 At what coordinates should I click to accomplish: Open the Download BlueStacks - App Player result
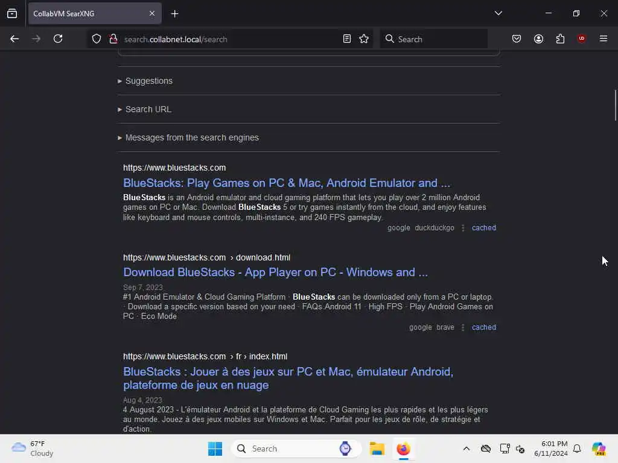tap(275, 272)
